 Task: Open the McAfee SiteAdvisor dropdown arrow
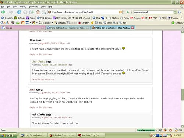tap(156, 130)
